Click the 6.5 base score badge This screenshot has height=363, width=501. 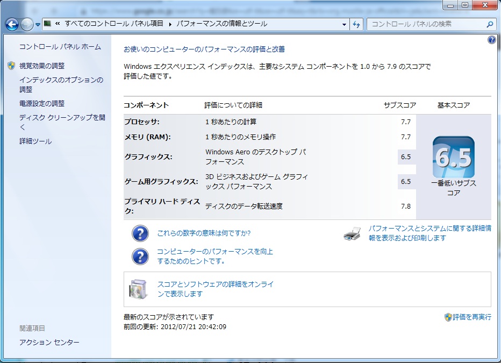(x=453, y=157)
